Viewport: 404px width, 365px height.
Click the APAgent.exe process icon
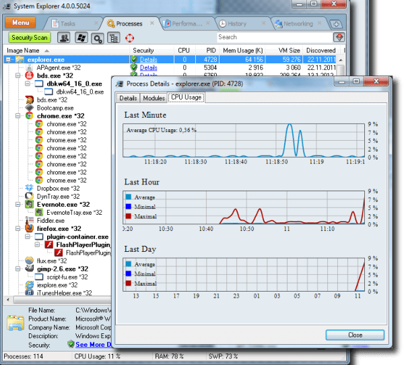[30, 68]
